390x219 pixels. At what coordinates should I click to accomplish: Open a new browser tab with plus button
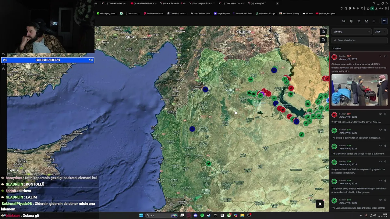pyautogui.click(x=277, y=3)
